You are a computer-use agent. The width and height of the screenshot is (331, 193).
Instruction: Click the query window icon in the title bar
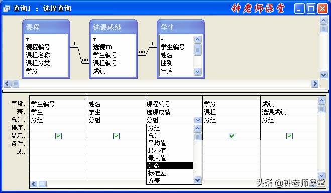pyautogui.click(x=7, y=8)
